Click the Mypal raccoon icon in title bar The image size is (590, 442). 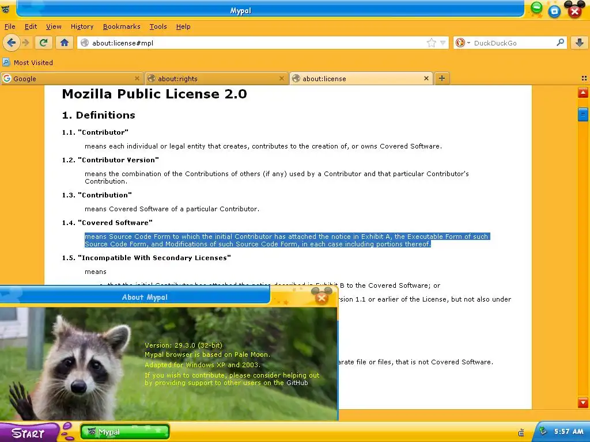(6, 10)
